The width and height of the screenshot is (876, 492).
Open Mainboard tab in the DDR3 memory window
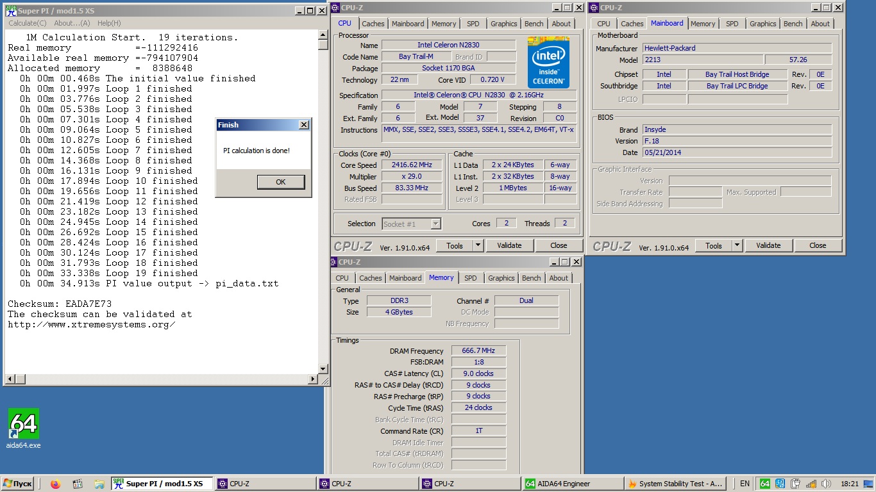click(x=405, y=278)
